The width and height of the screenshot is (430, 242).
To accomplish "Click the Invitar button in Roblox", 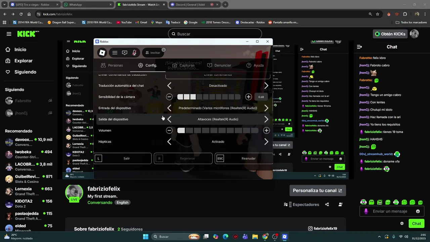I will click(153, 53).
